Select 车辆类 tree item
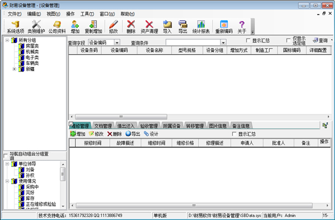 coord(32,63)
